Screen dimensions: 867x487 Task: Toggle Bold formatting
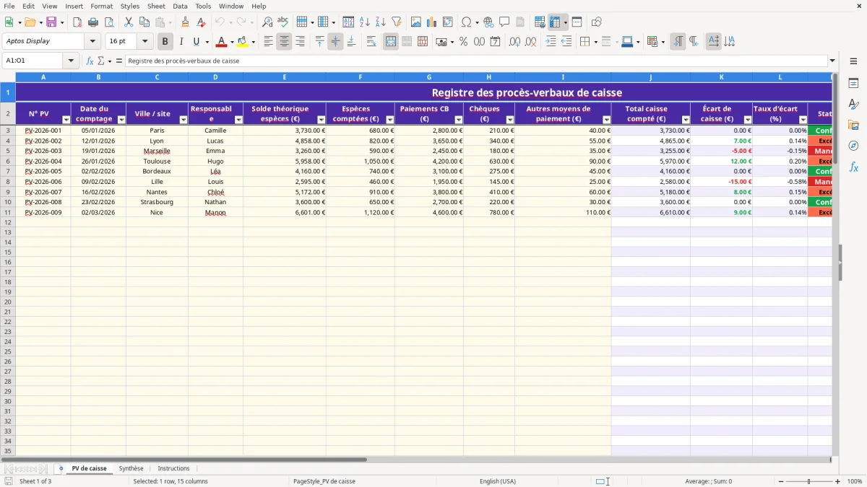165,42
